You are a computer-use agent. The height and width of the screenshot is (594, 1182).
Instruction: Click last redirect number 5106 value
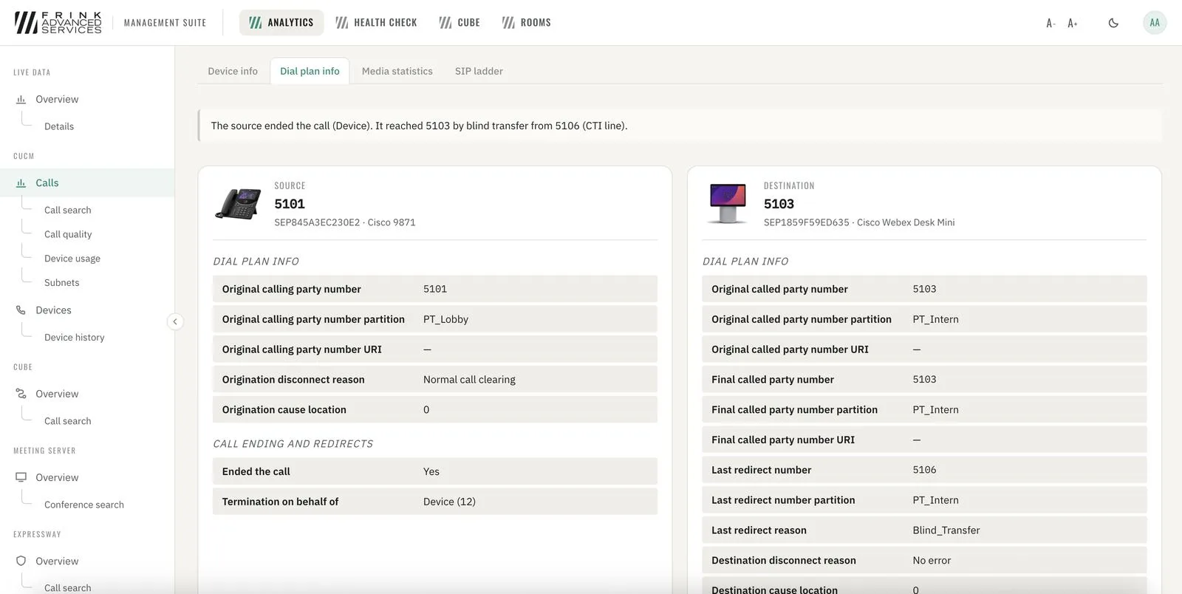[x=924, y=470]
